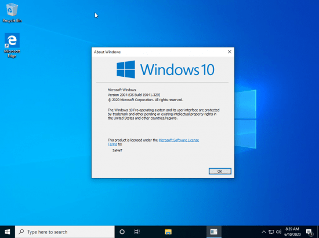Open the taskbar clock and calendar
The height and width of the screenshot is (238, 319).
click(x=292, y=232)
